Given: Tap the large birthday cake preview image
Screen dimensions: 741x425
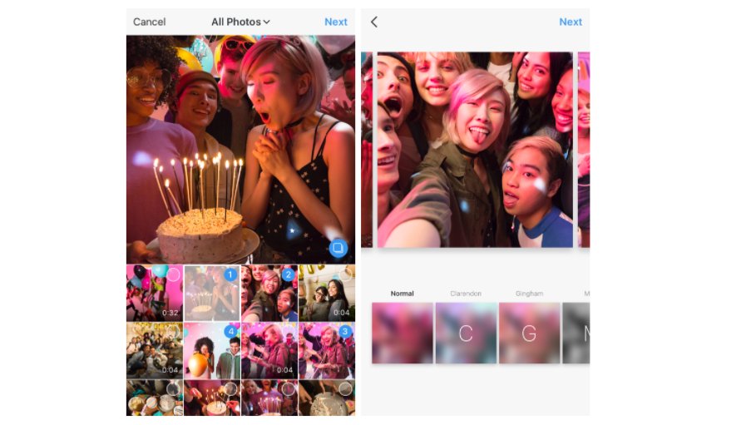Looking at the screenshot, I should coord(240,150).
